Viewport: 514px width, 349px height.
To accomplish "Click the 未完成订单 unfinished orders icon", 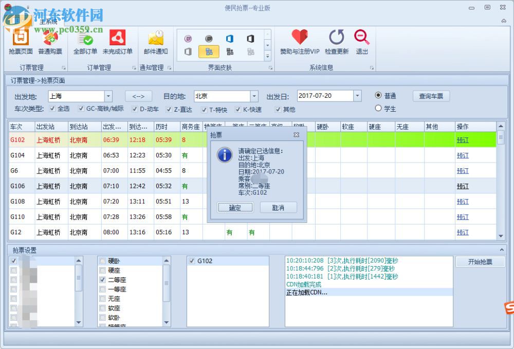I will pos(117,42).
